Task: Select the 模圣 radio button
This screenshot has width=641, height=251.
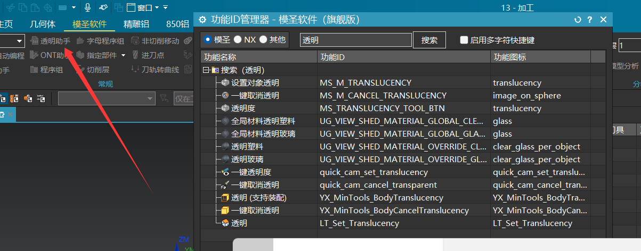Action: [x=208, y=39]
